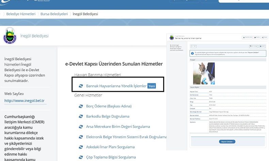Image resolution: width=269 pixels, height=161 pixels.
Task: Click the refresh icon beside Barınak Hayvanlarına Yönelik İşlemler
Action: point(81,86)
